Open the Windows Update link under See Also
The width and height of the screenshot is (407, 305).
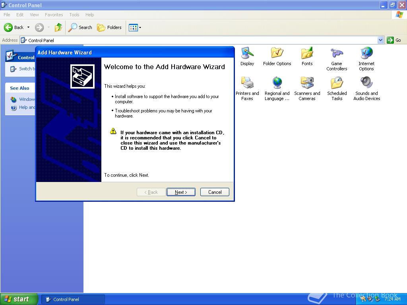(23, 99)
